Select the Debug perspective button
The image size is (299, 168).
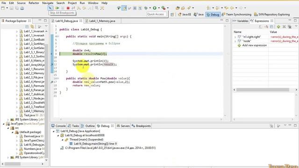[x=213, y=14]
